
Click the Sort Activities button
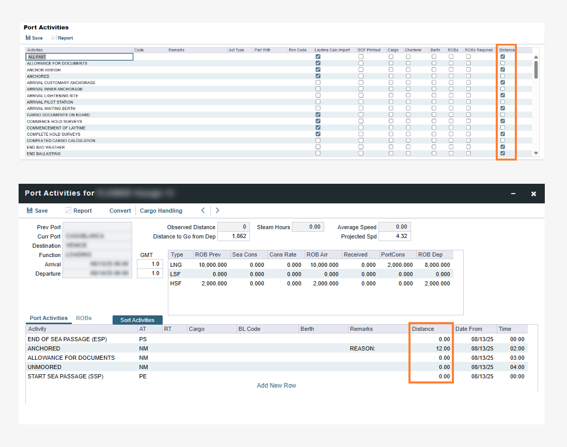137,320
